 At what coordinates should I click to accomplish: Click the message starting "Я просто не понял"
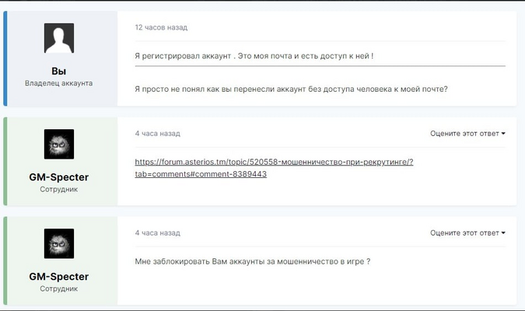[x=291, y=88]
